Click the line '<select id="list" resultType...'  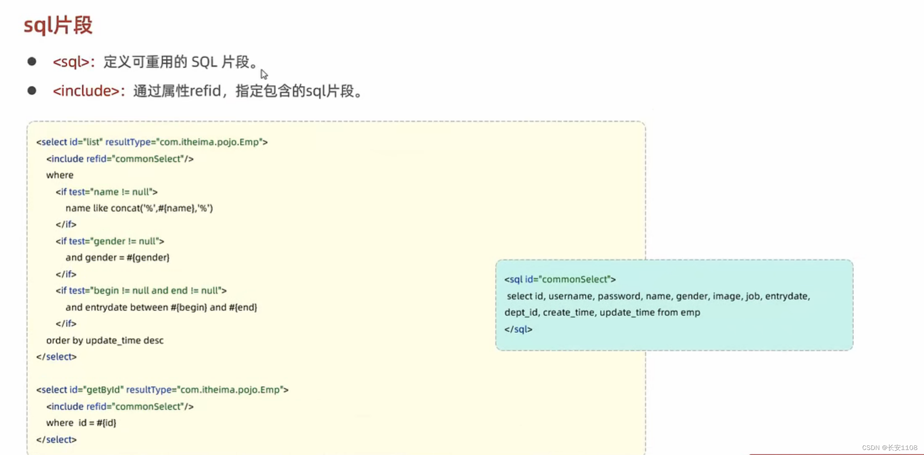152,142
